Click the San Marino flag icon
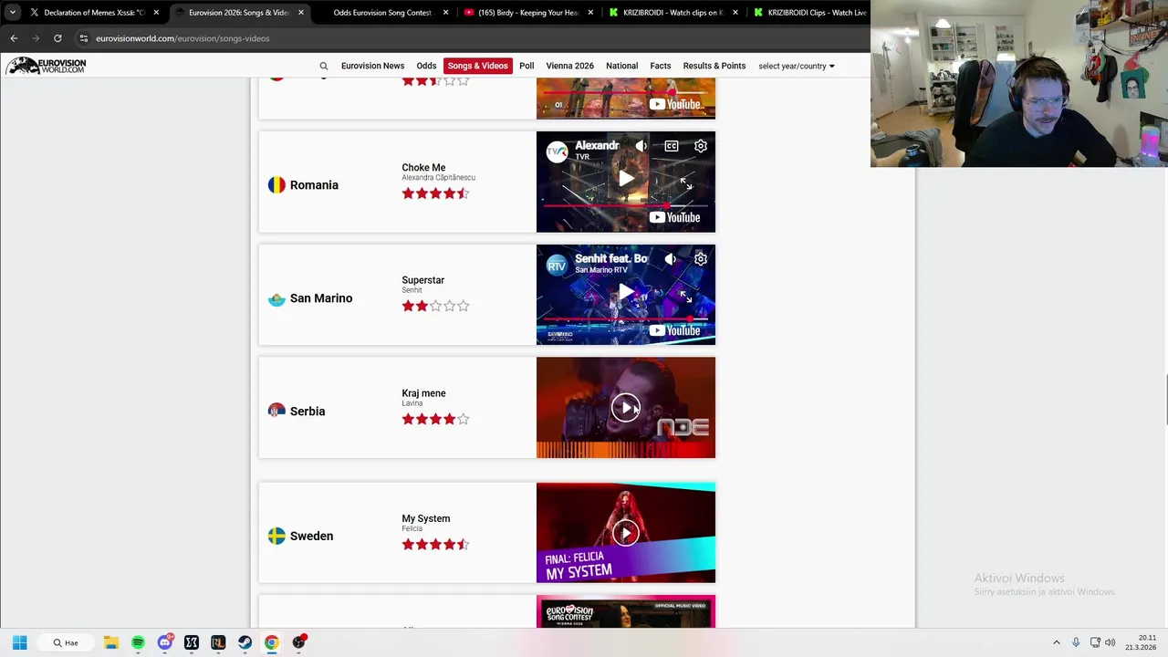1168x657 pixels. [276, 298]
